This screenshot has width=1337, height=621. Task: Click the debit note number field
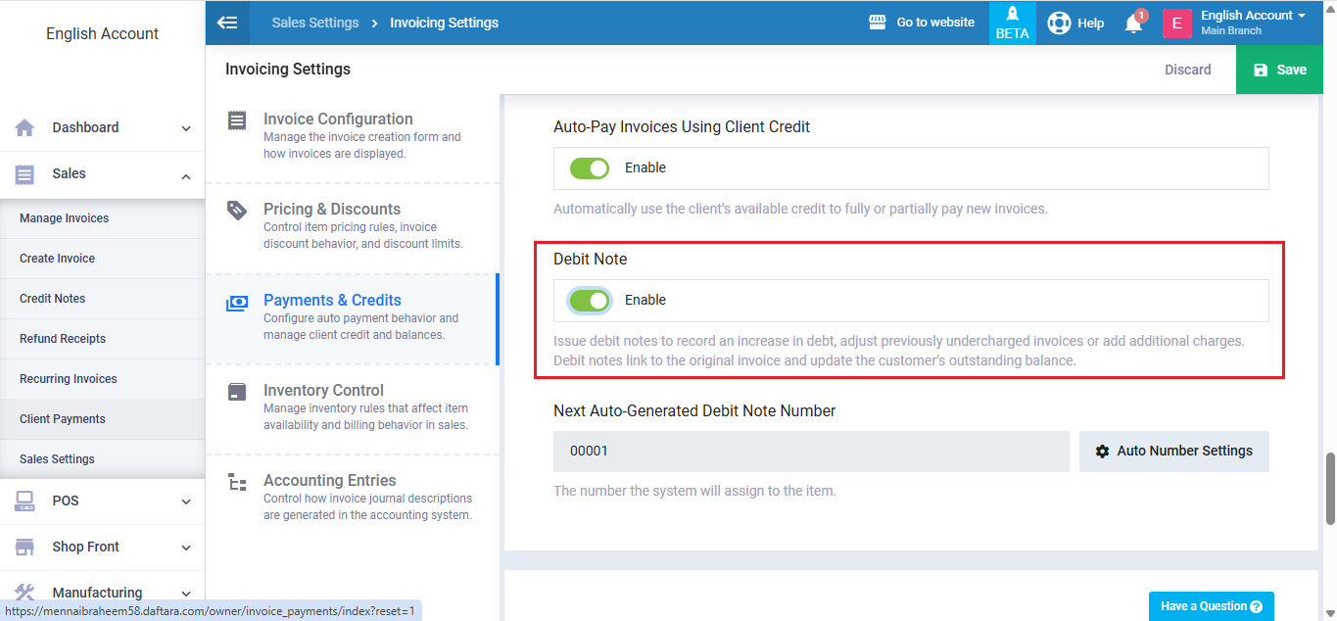[x=810, y=452]
